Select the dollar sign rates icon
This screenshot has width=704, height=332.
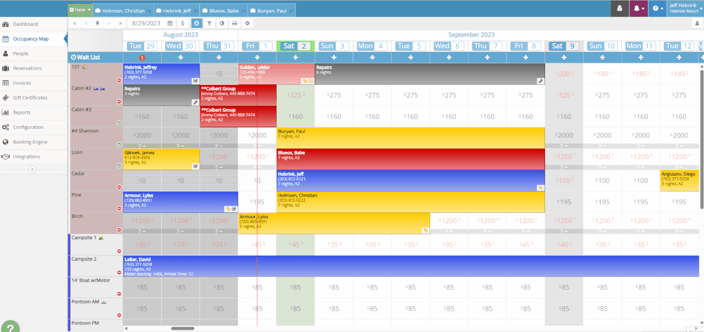[183, 23]
